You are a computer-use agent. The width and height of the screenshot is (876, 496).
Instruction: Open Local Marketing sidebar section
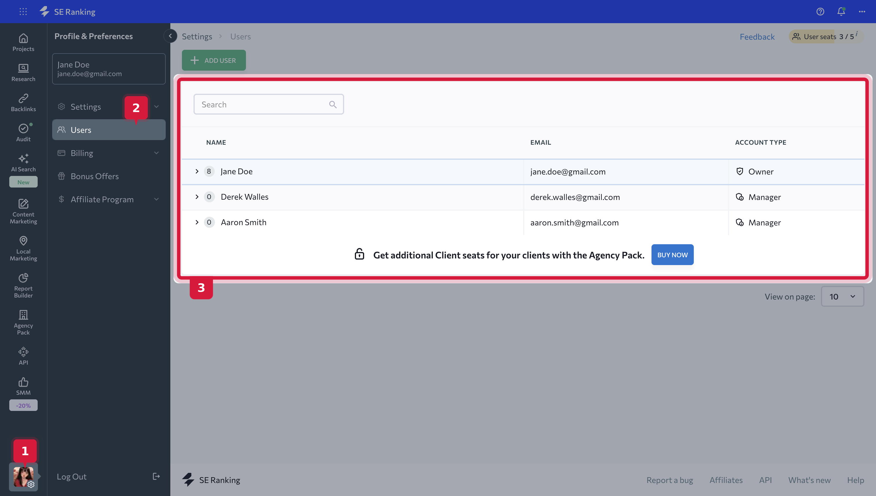tap(23, 248)
